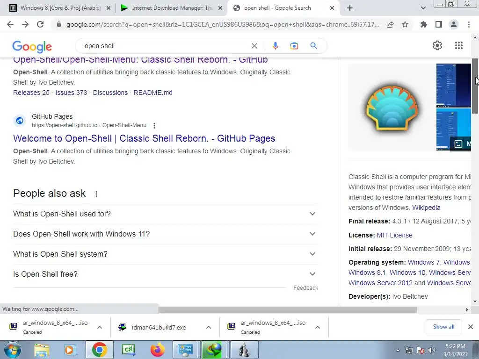Open the Chrome extensions puzzle icon

424,24
